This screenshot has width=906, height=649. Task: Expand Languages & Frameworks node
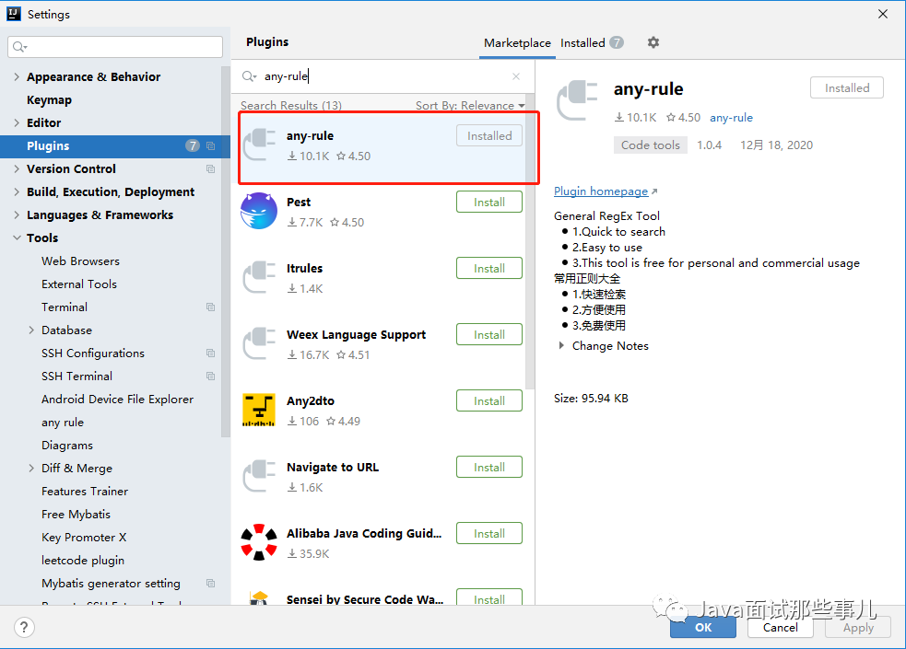pos(17,215)
